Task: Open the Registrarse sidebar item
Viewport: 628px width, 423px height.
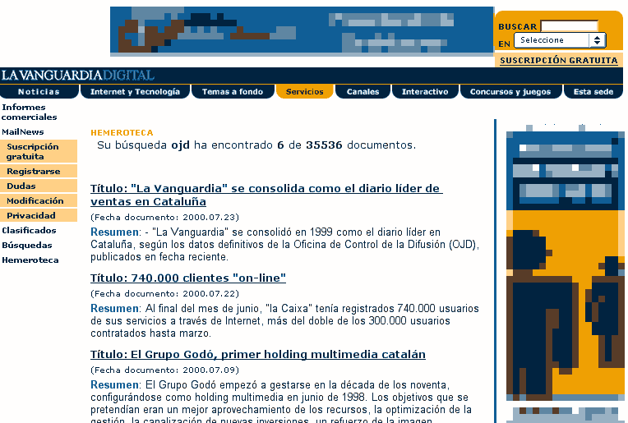Action: click(x=39, y=172)
